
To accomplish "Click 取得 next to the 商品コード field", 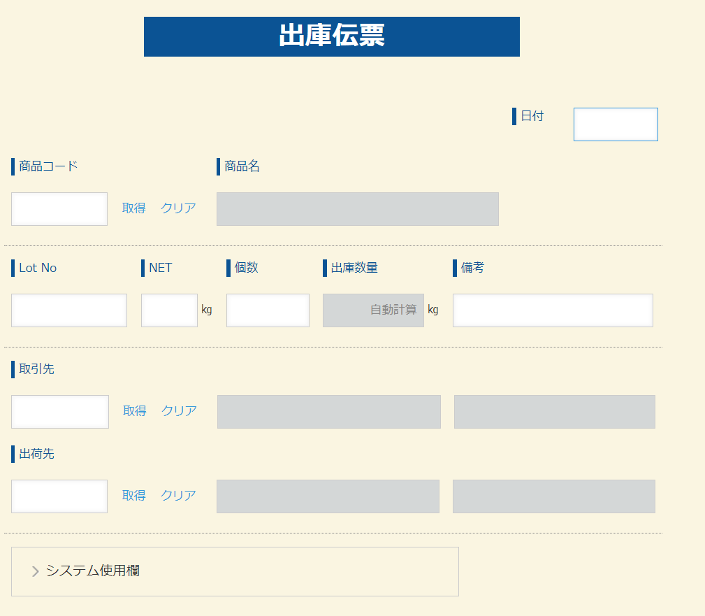I will coord(133,208).
